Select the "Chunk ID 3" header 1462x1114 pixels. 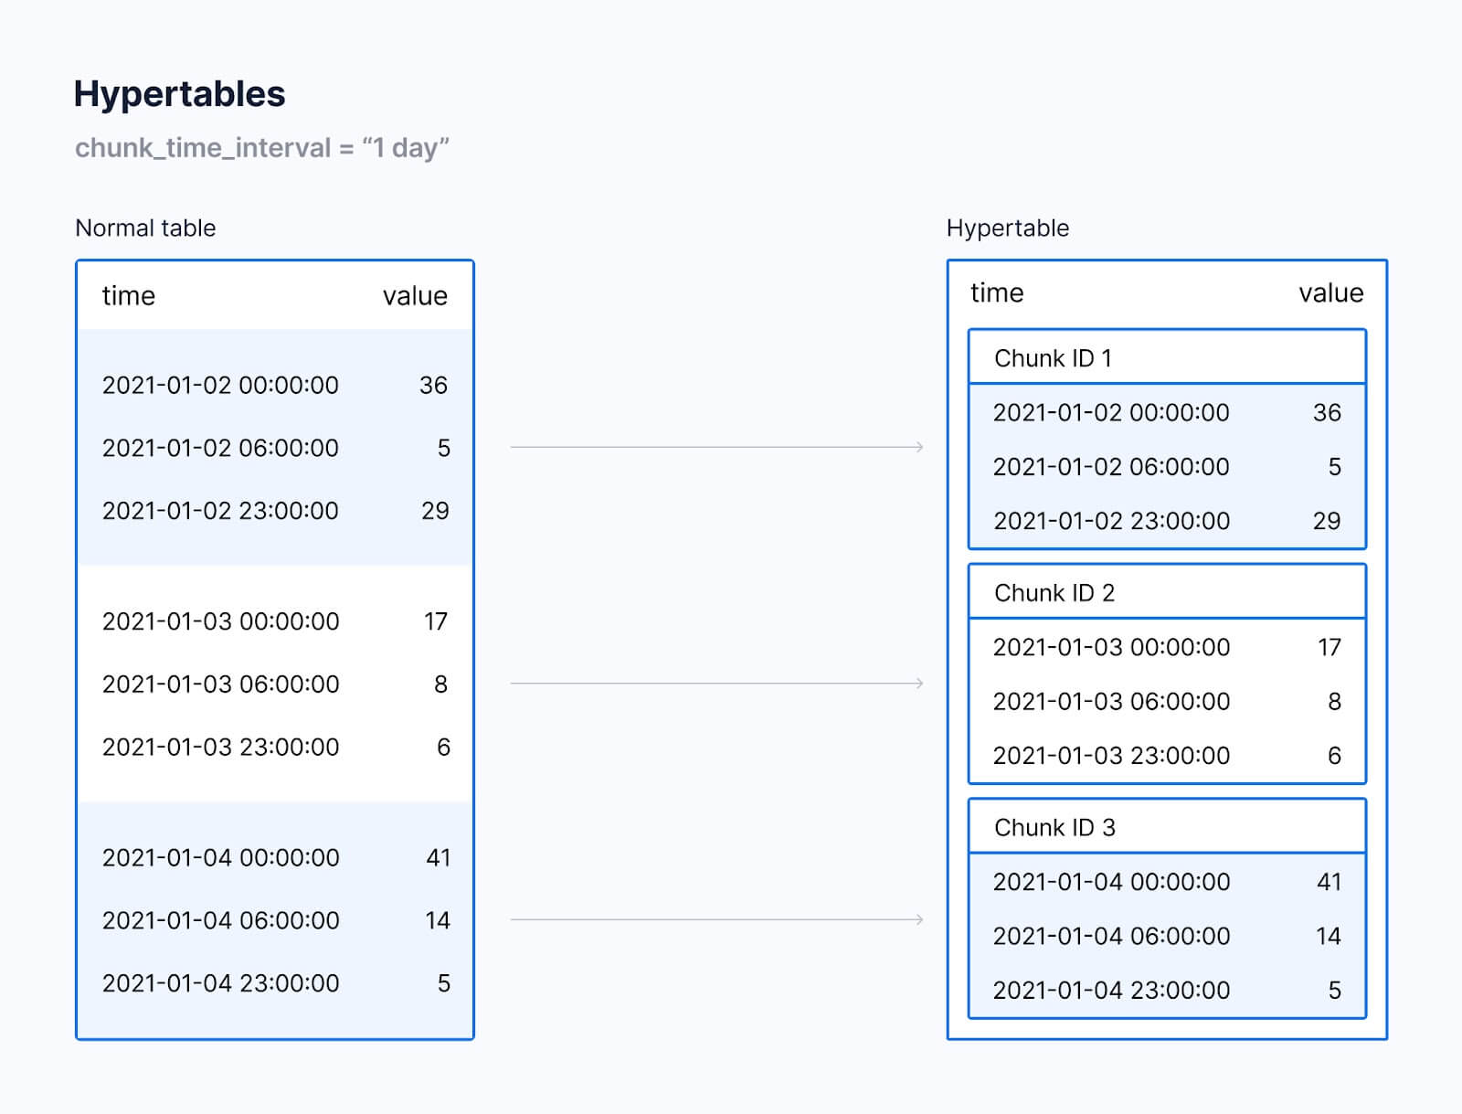click(1054, 828)
